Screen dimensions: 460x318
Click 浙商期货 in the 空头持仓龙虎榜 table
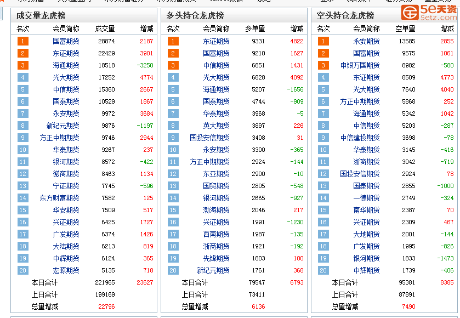point(366,162)
